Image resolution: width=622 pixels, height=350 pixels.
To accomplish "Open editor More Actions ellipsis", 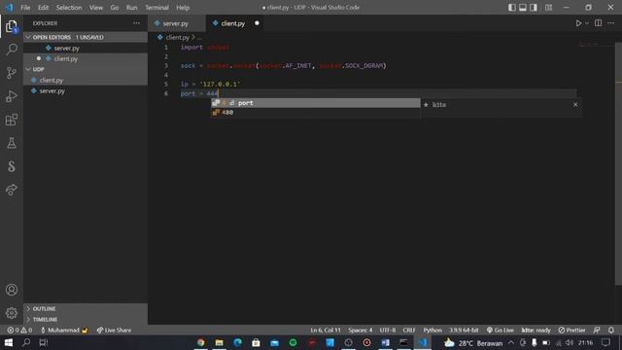I will coord(611,23).
